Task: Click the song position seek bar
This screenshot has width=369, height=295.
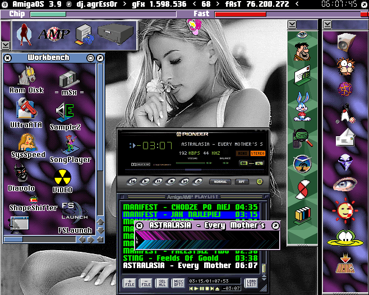Action: (193, 170)
